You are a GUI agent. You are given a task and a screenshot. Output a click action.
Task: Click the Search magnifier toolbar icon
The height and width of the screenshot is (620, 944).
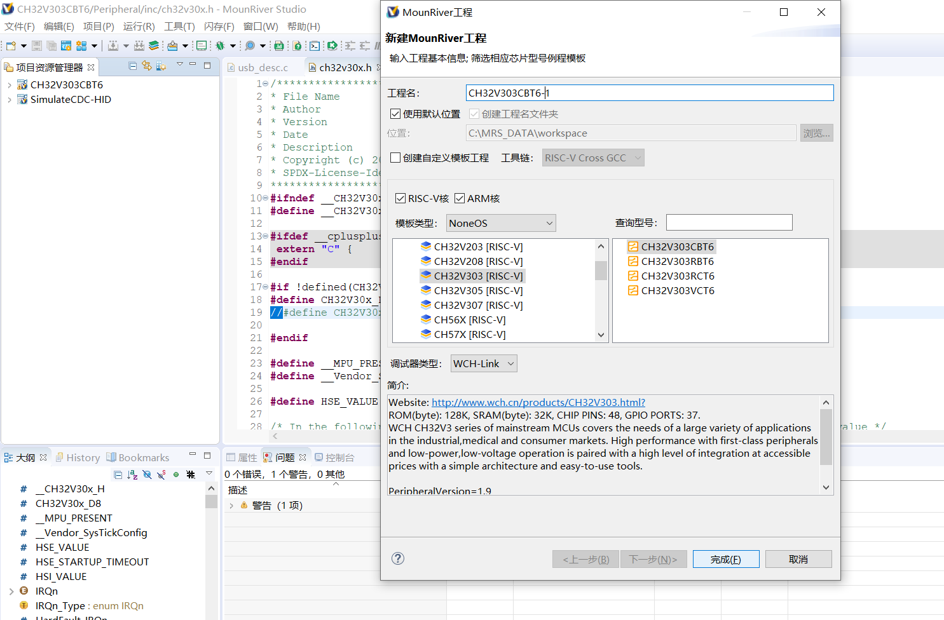click(x=250, y=46)
